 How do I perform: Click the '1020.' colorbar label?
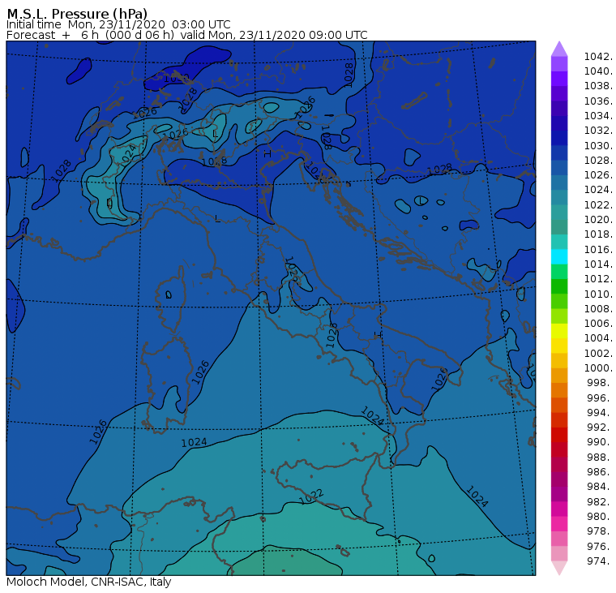click(x=598, y=219)
